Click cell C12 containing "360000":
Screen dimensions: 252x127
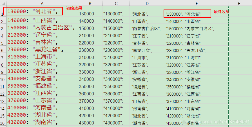pos(116,93)
